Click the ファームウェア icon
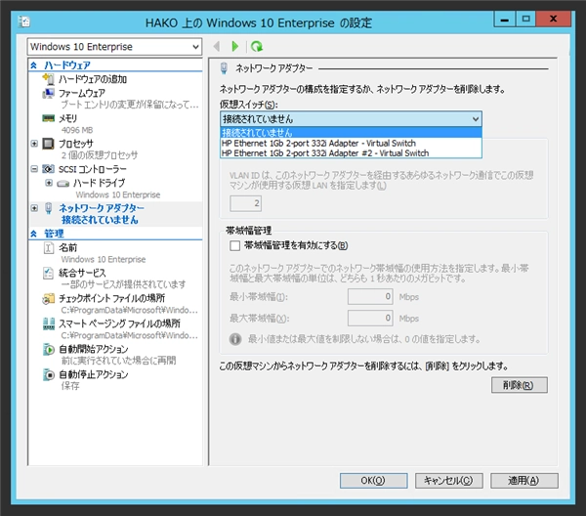The image size is (586, 516). click(x=48, y=93)
